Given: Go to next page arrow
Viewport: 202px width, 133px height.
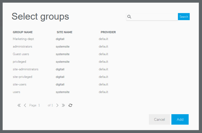Looking at the screenshot, I should point(57,105).
